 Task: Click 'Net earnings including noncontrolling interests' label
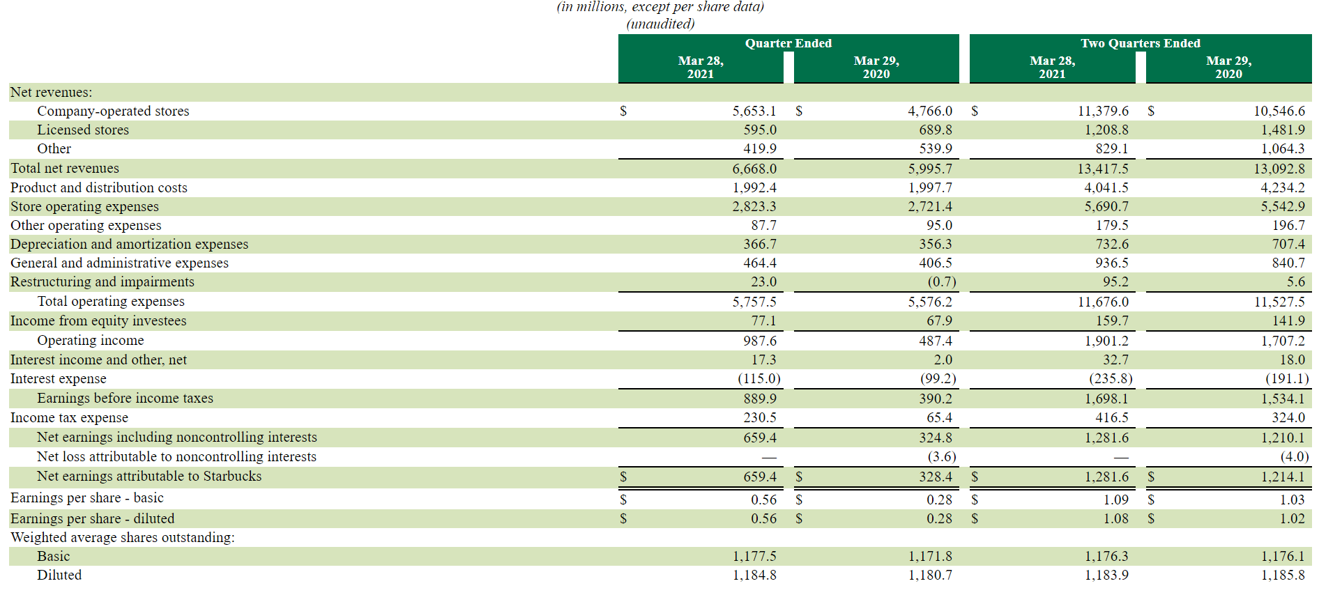pyautogui.click(x=177, y=437)
